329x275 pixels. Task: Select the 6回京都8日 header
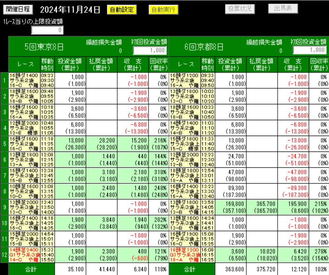point(204,47)
